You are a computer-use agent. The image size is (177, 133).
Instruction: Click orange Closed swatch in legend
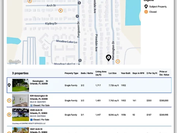point(146,12)
